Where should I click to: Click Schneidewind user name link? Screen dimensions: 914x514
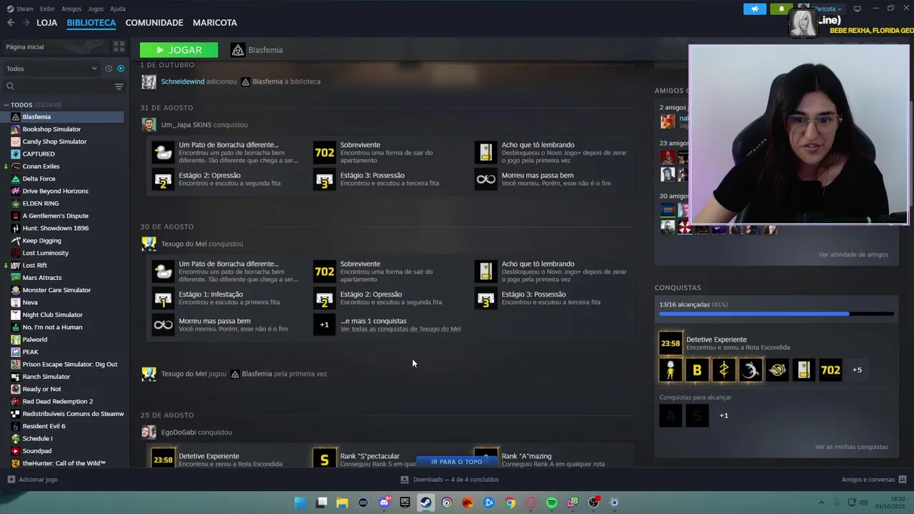point(183,81)
